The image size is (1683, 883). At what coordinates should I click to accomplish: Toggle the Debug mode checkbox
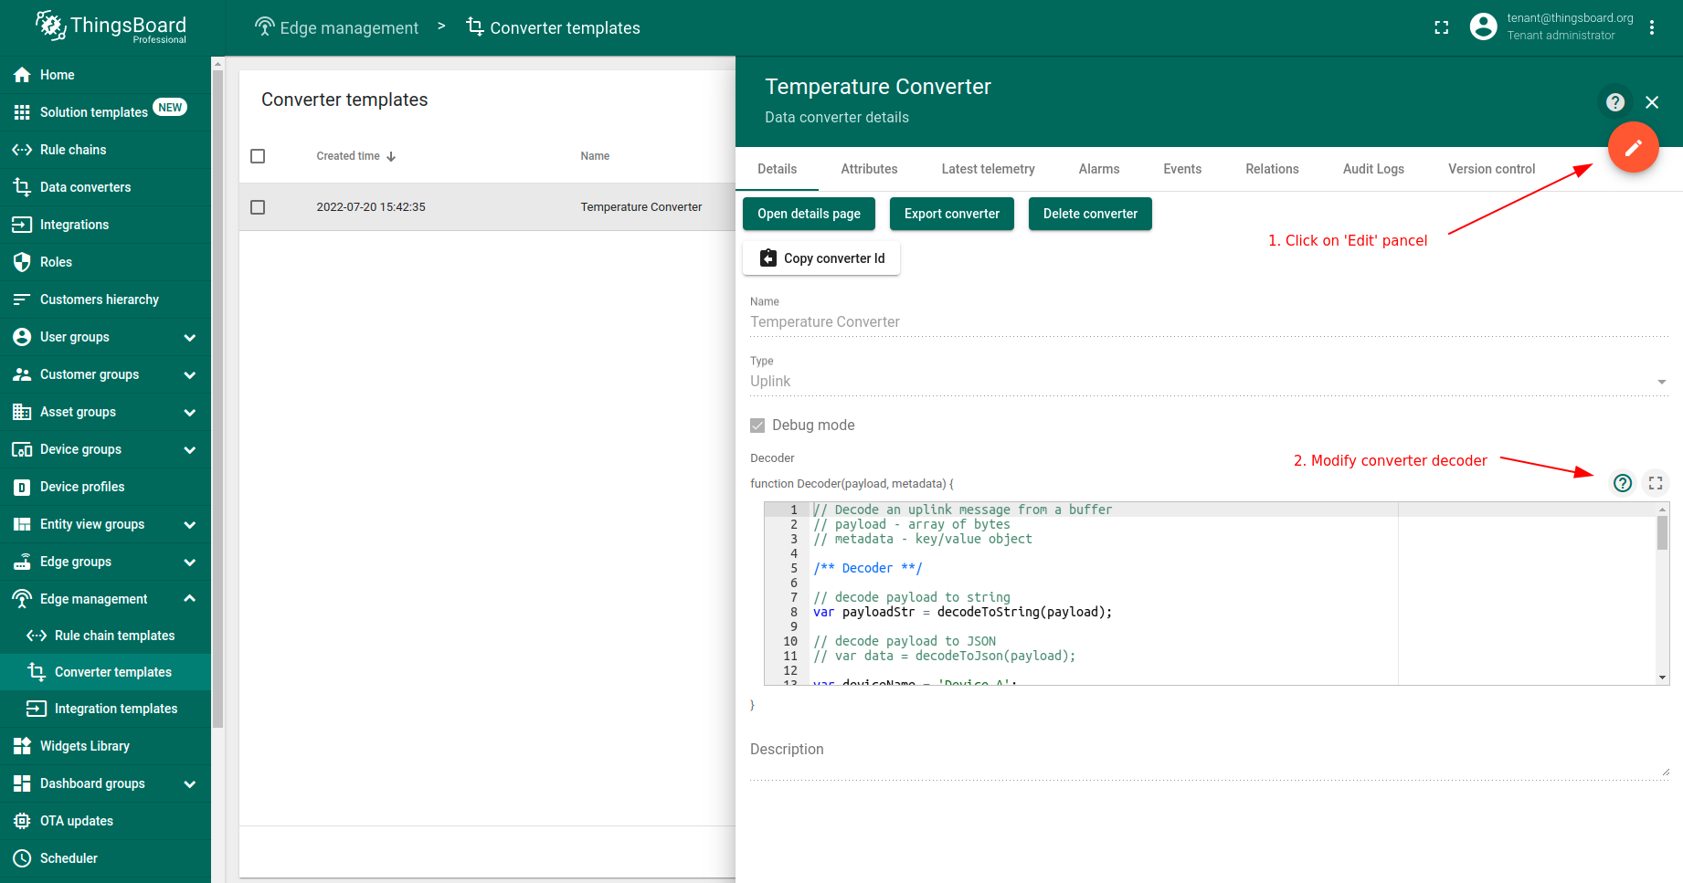click(757, 426)
